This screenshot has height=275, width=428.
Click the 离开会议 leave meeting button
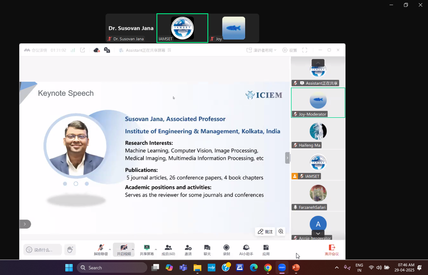coord(332,250)
